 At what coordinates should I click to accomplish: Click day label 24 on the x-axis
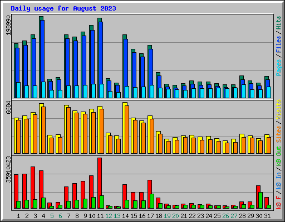point(209,216)
